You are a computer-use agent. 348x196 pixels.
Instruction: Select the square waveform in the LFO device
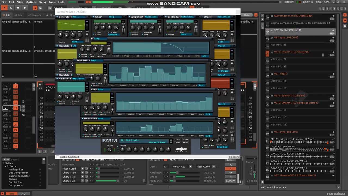pyautogui.click(x=231, y=173)
